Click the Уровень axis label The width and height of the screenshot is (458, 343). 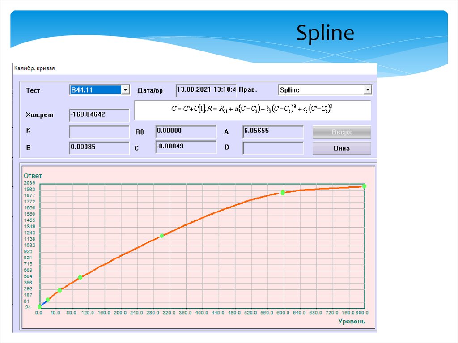point(352,322)
